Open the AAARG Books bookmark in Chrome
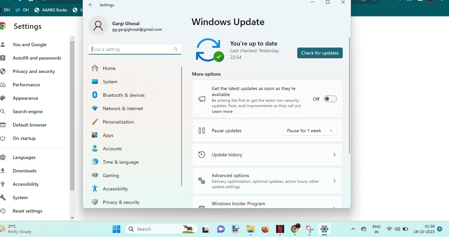Screen dimensions: 449x237 (x=51, y=10)
